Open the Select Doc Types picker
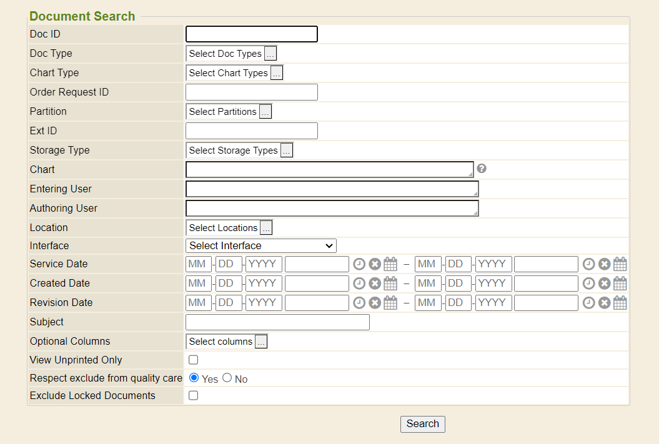This screenshot has height=444, width=659. click(x=270, y=54)
